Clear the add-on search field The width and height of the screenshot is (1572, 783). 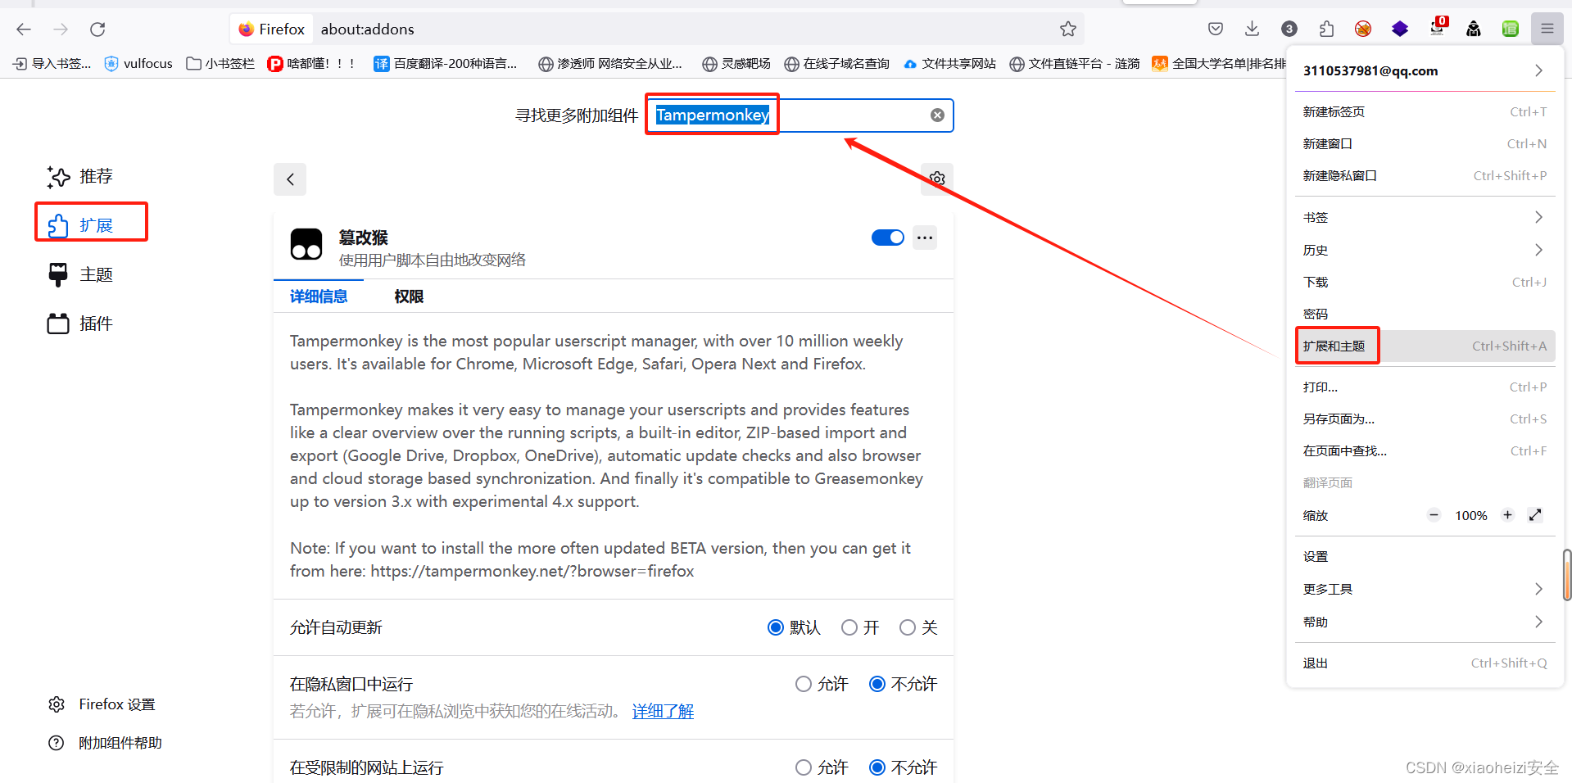937,115
